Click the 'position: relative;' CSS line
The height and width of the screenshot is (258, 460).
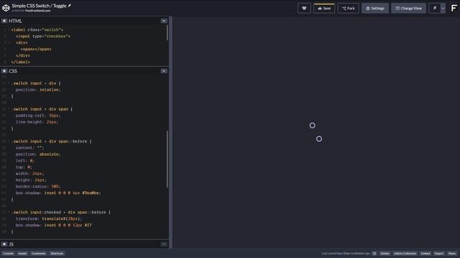tap(38, 90)
